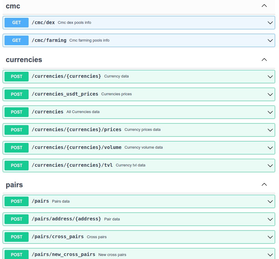Viewport: 279px width, 259px height.
Task: Open the /currencies All Currencies data path
Action: 48,112
